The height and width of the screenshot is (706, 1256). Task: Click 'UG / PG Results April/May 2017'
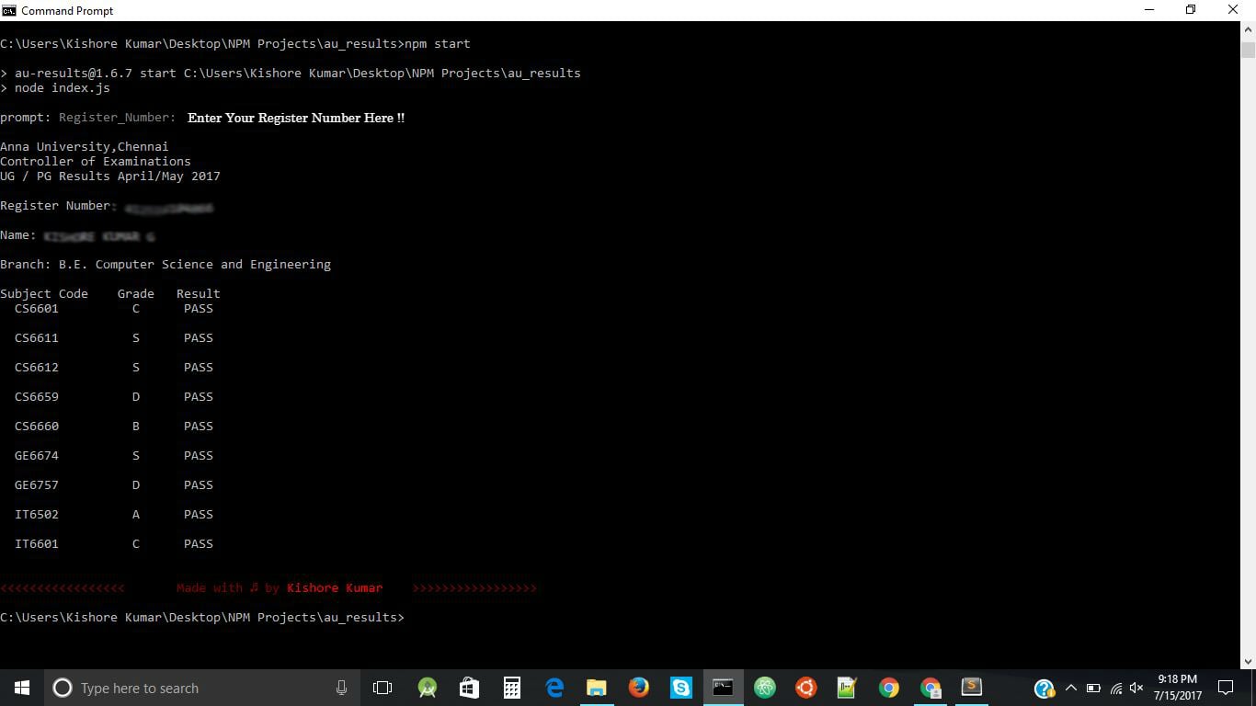[x=110, y=176]
